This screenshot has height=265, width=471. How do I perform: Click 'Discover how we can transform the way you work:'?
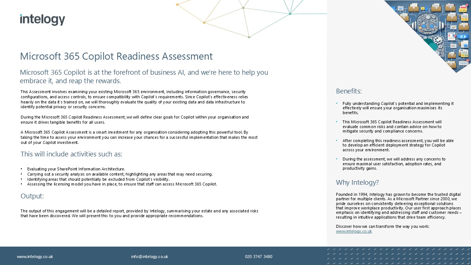click(382, 226)
